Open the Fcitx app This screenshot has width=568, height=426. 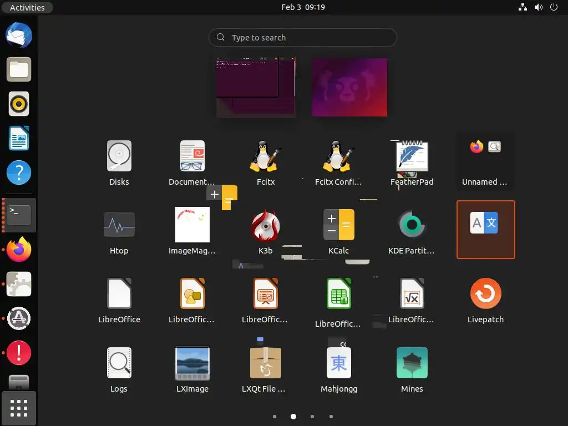coord(266,163)
